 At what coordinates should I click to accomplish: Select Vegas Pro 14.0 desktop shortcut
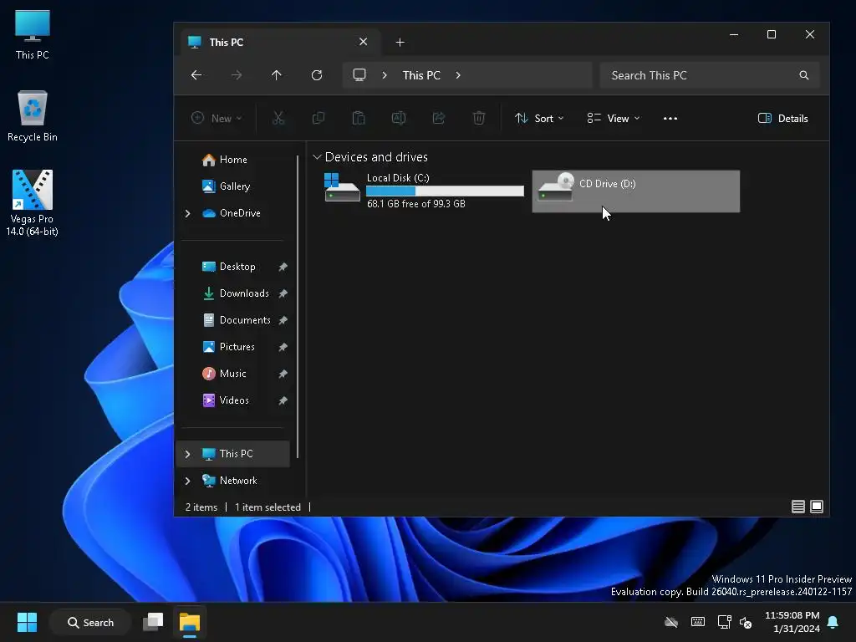[33, 203]
